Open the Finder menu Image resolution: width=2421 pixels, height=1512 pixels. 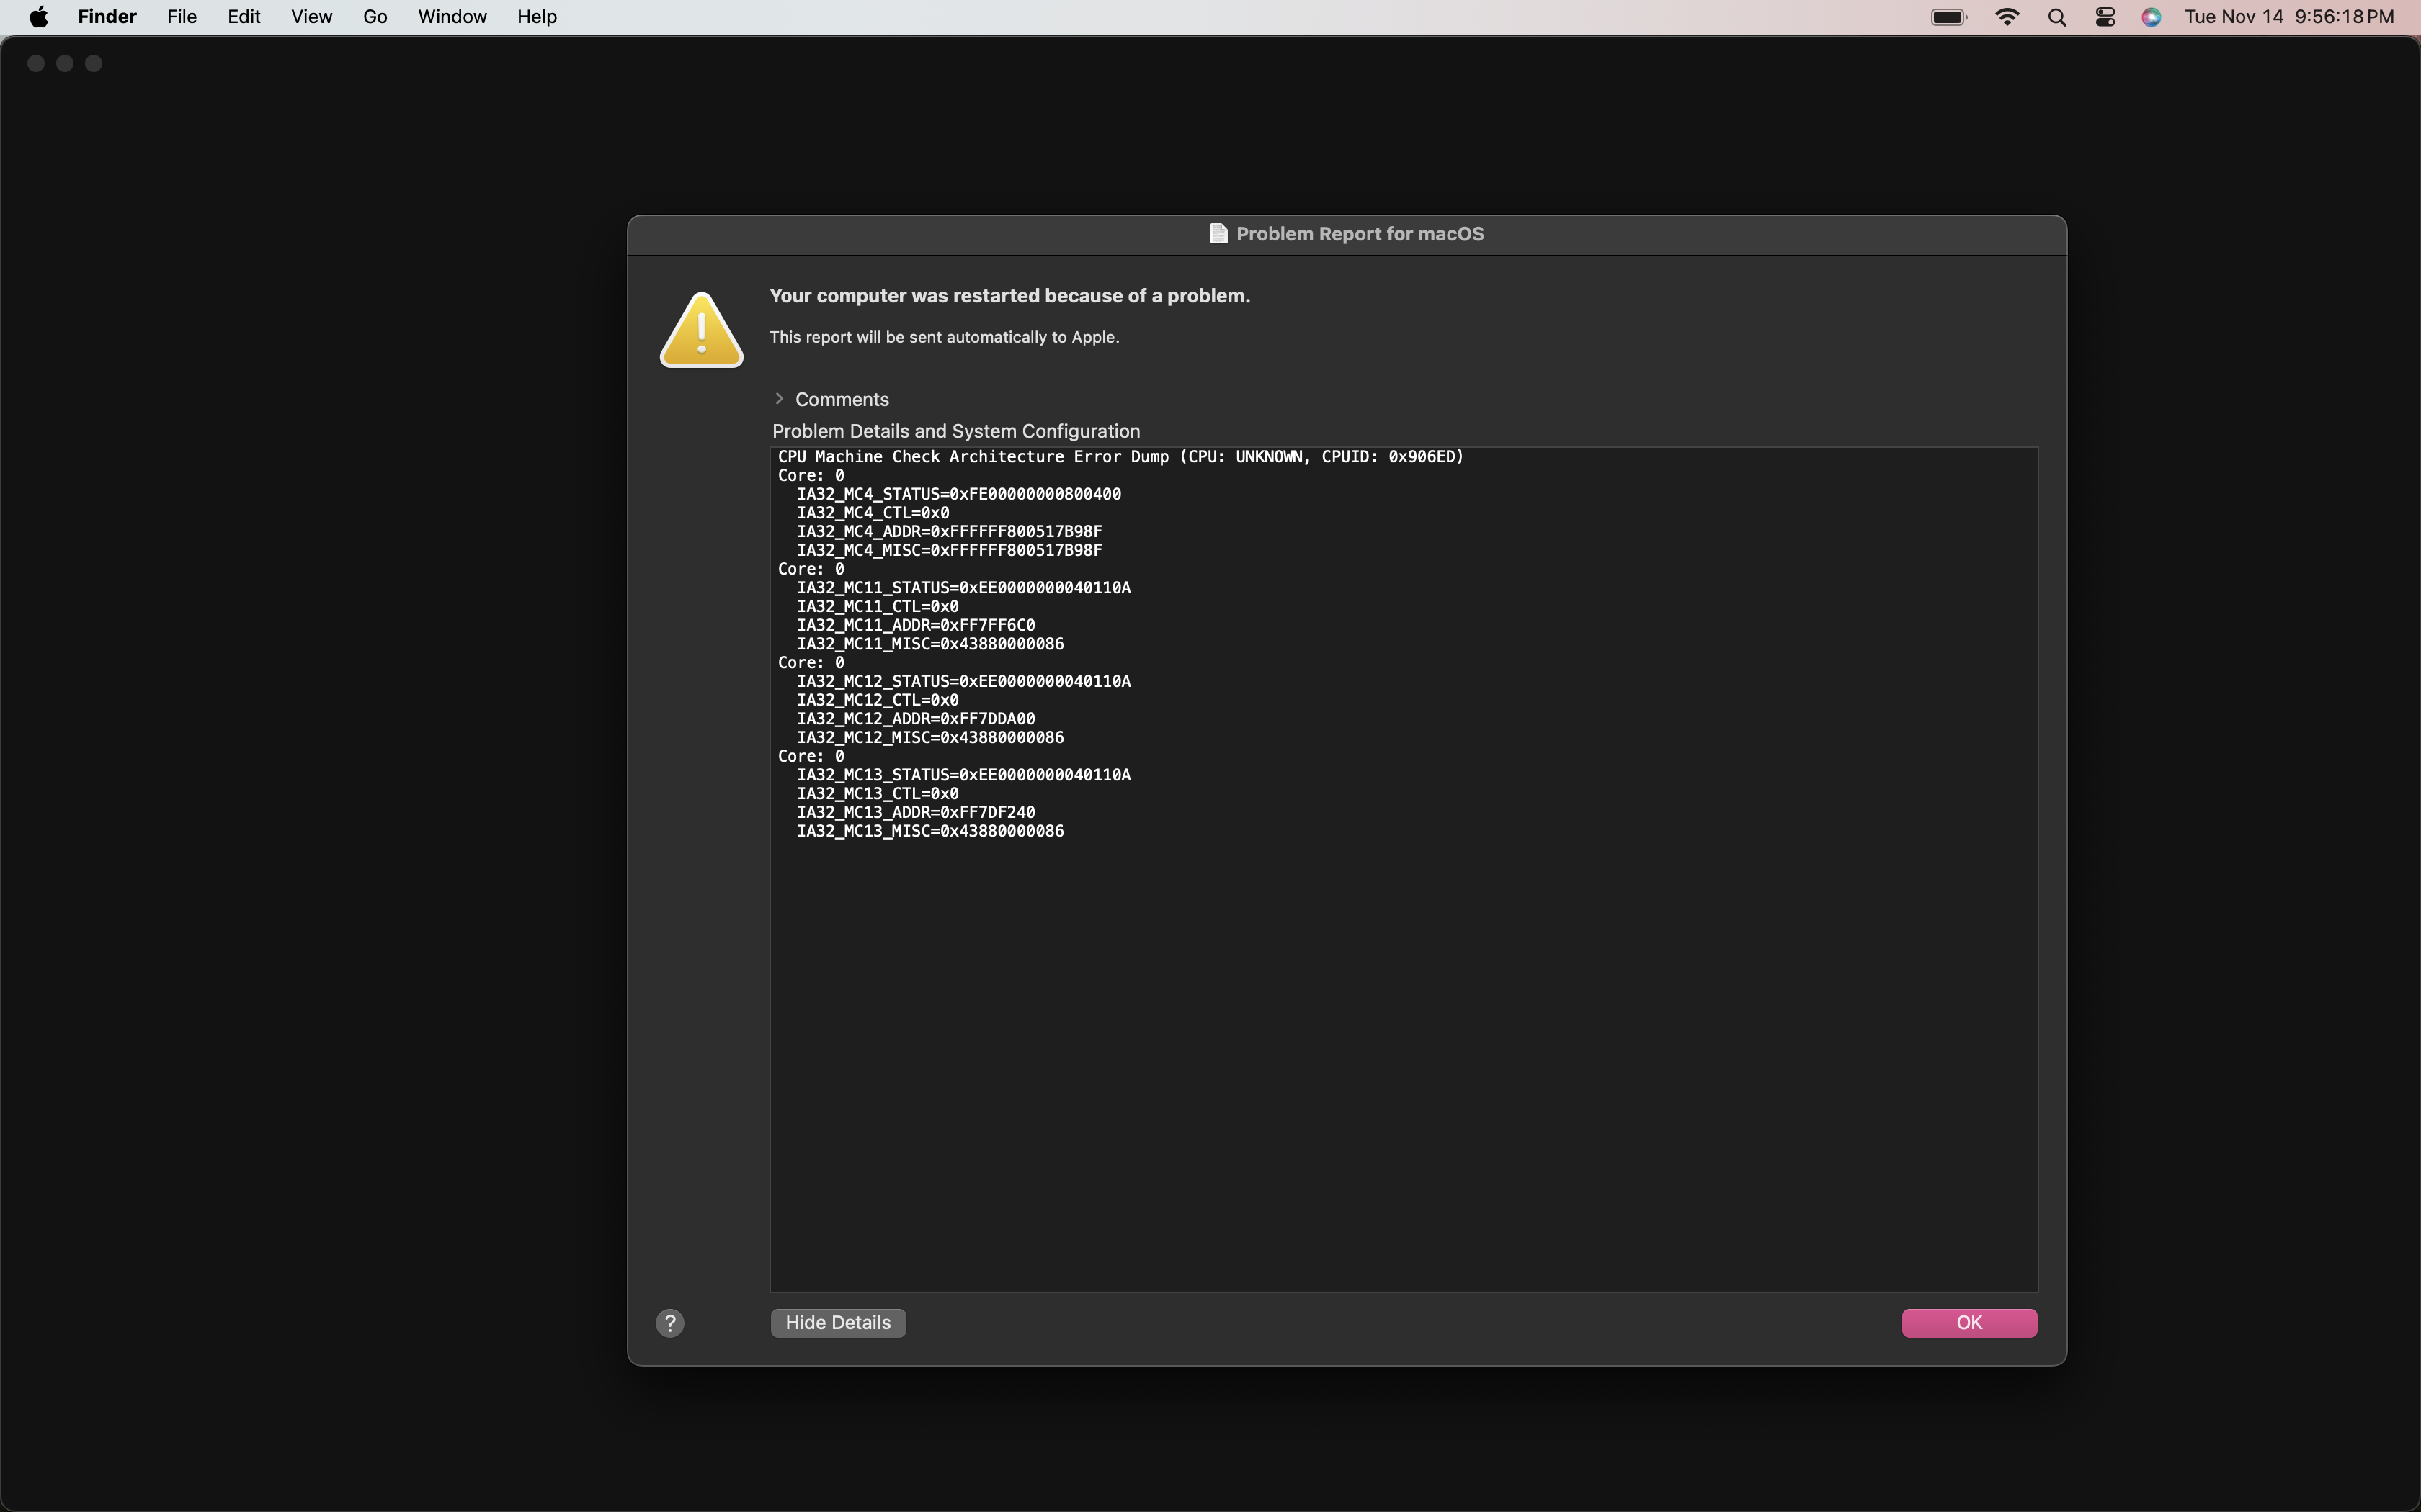107,17
